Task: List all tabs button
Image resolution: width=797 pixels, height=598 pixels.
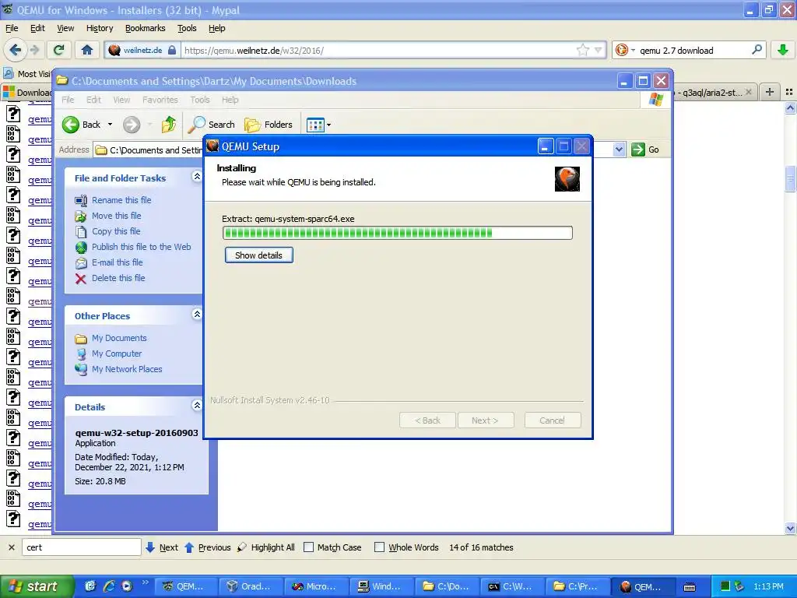Action: click(x=789, y=92)
